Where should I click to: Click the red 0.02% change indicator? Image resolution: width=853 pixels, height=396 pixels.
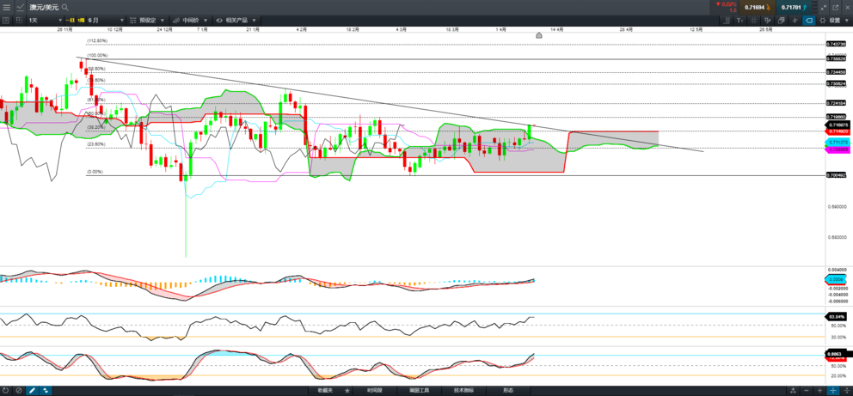click(x=725, y=4)
